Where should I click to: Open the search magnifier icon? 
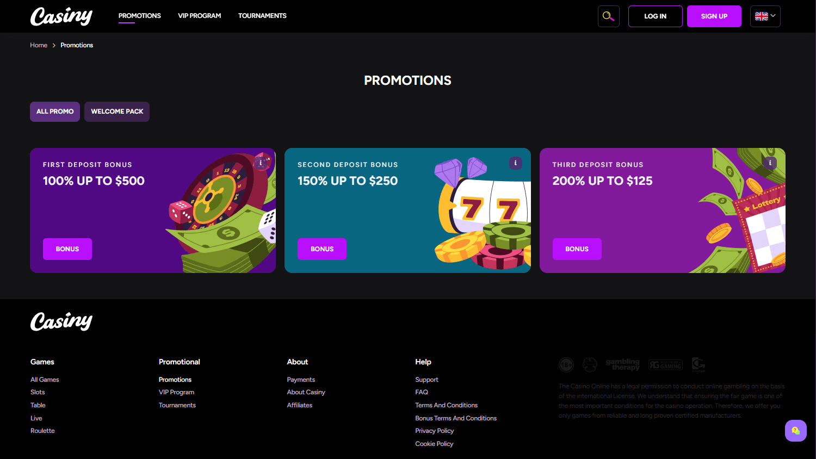click(608, 16)
